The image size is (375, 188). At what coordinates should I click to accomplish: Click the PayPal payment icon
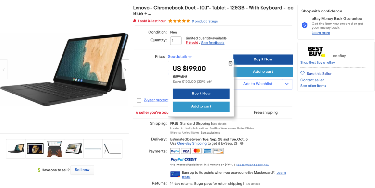(175, 151)
